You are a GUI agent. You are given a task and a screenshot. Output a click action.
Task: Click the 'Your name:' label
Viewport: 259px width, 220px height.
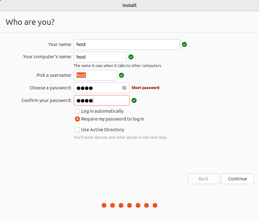[60, 44]
